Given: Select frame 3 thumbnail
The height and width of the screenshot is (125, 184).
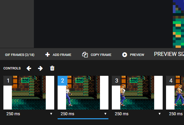Looking at the screenshot, I should [137, 93].
